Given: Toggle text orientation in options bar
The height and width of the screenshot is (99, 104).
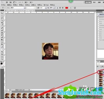Looking at the screenshot, I should pyautogui.click(x=8, y=8).
